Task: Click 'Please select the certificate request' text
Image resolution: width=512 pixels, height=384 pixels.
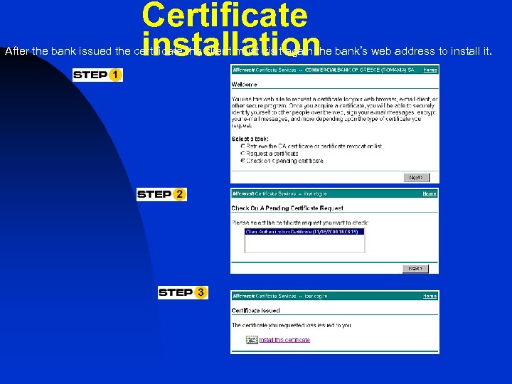Action: 300,223
